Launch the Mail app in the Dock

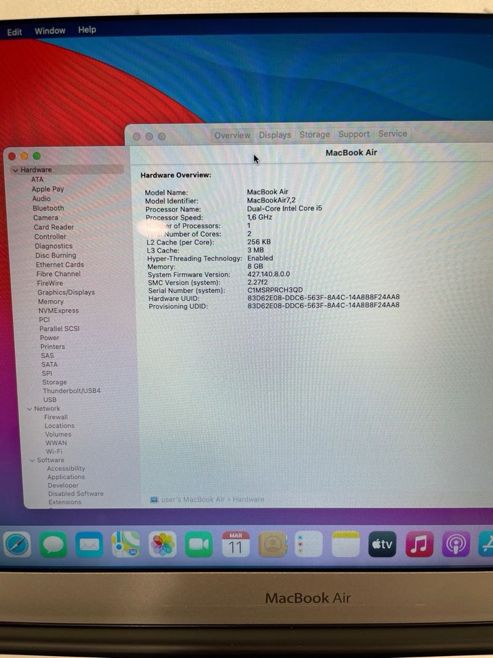pyautogui.click(x=89, y=545)
